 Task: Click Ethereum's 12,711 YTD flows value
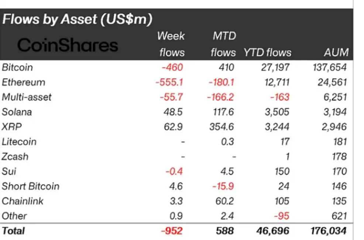[277, 82]
